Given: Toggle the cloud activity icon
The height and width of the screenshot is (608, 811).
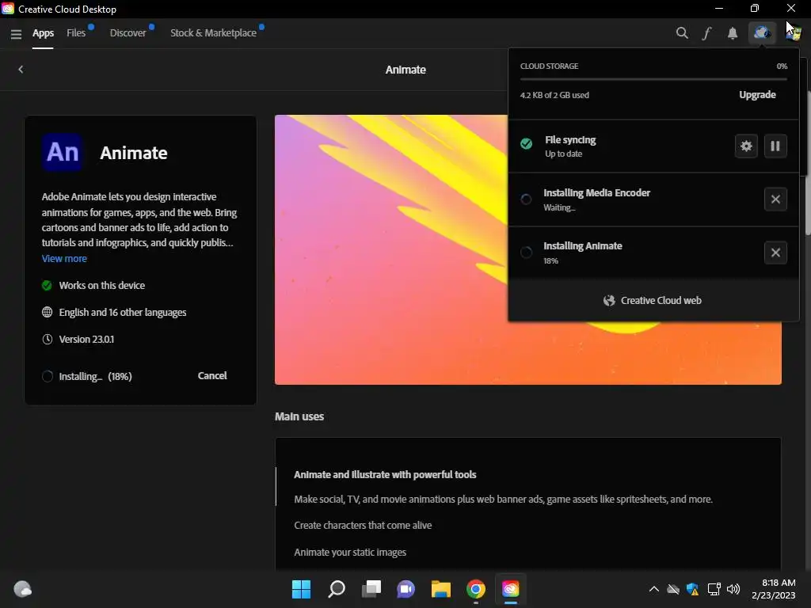Looking at the screenshot, I should tap(762, 33).
